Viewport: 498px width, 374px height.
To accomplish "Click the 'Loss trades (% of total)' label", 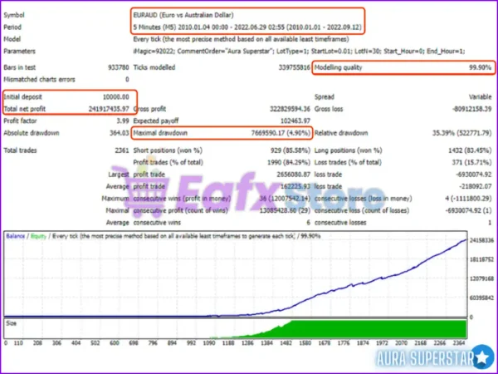I will (348, 163).
